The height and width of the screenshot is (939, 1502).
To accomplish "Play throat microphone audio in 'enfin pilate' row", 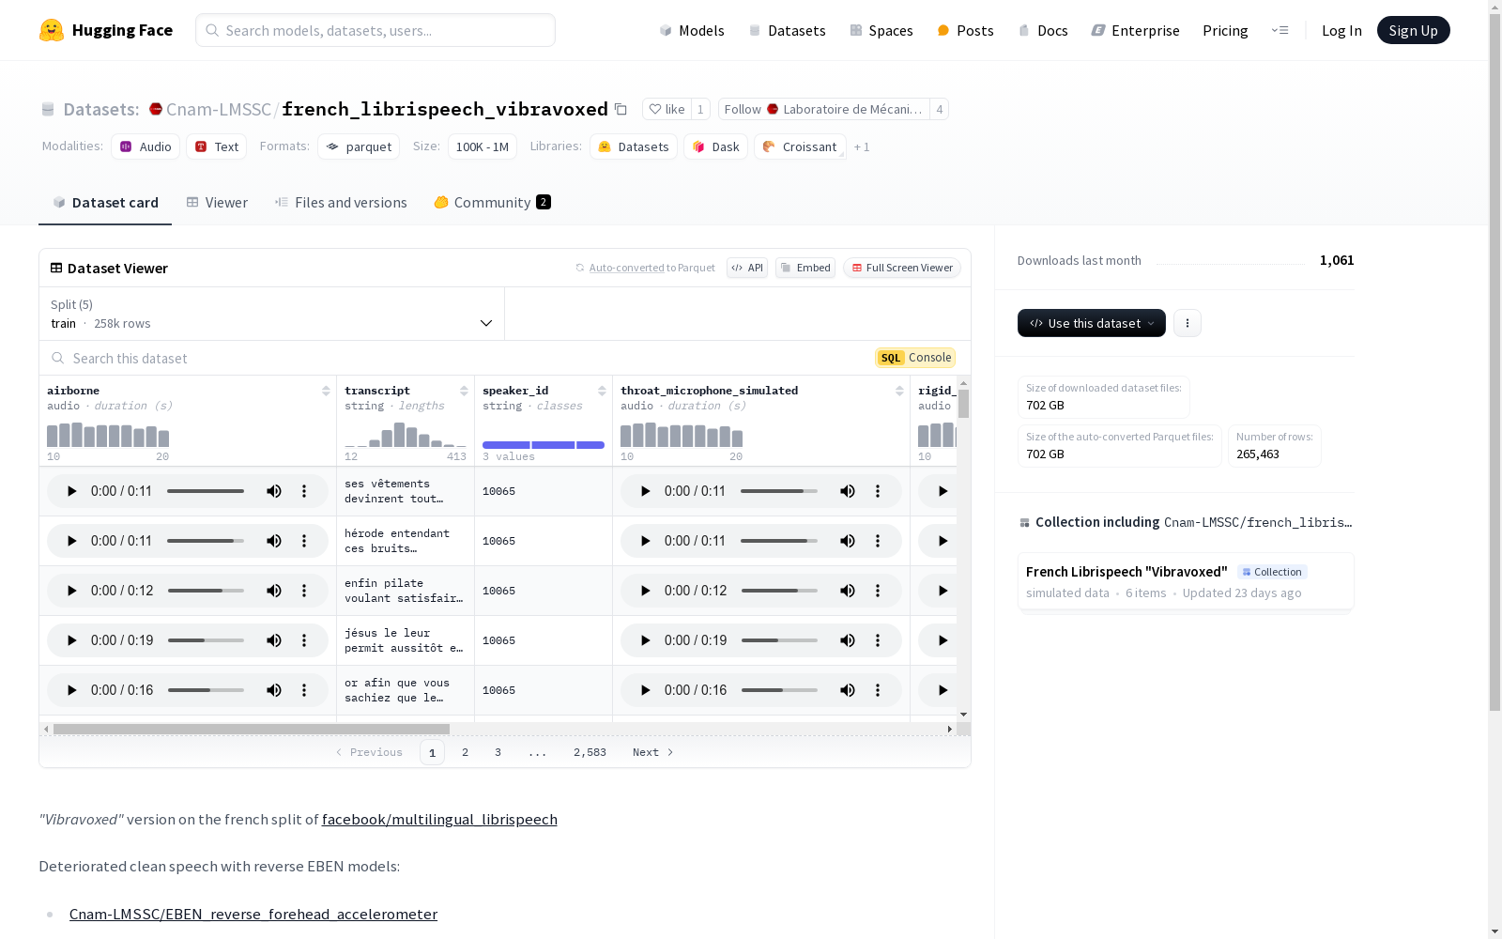I will point(645,591).
